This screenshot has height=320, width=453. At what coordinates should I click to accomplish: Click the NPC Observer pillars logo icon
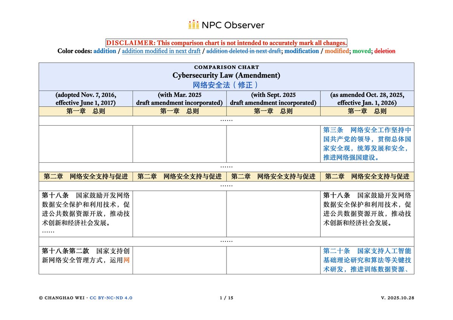194,25
